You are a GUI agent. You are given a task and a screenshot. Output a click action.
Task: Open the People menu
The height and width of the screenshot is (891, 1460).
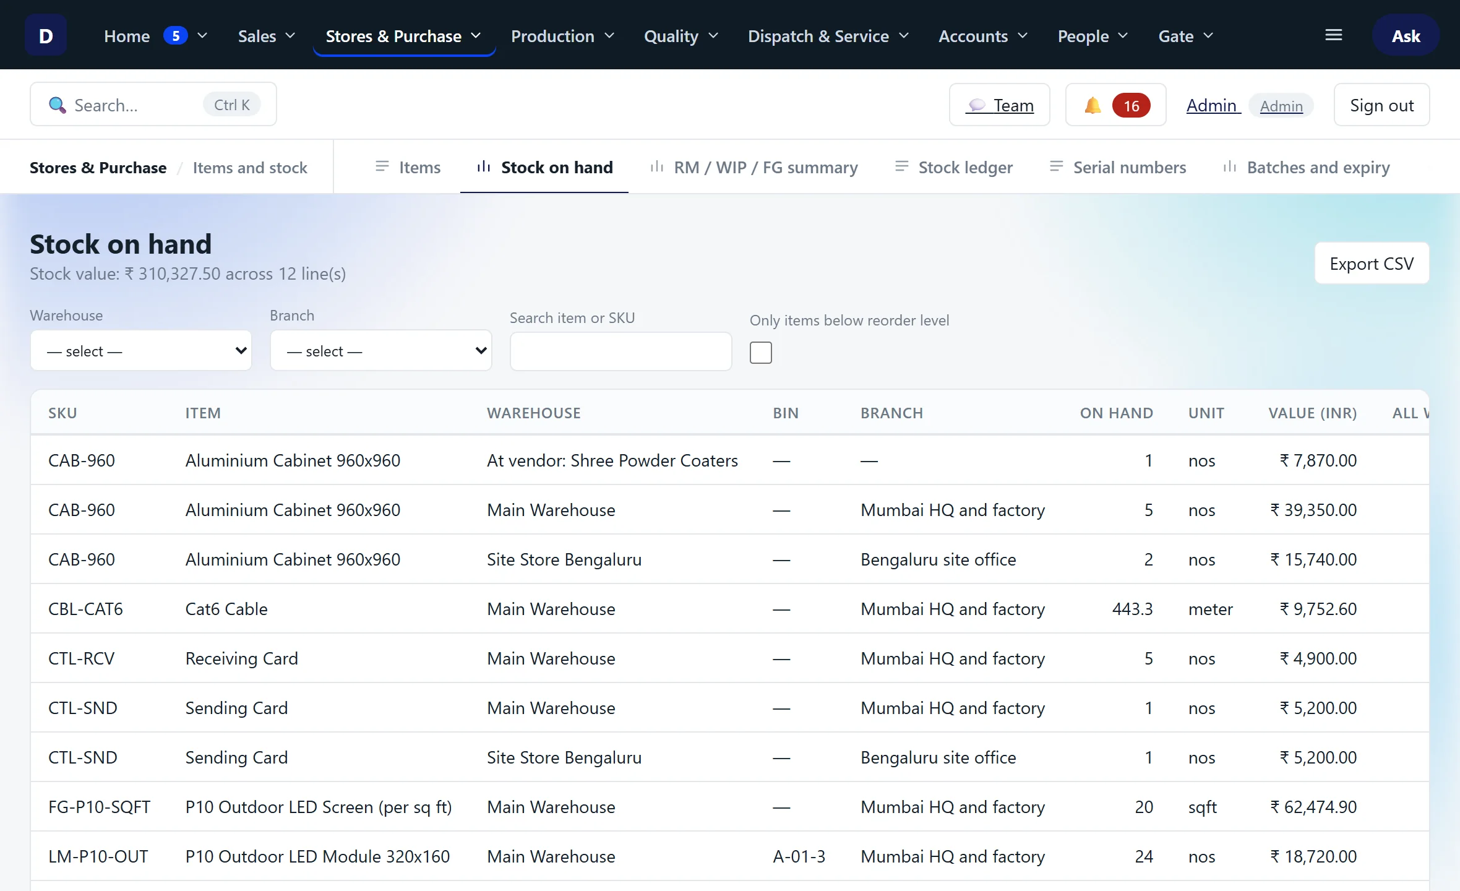(1093, 36)
